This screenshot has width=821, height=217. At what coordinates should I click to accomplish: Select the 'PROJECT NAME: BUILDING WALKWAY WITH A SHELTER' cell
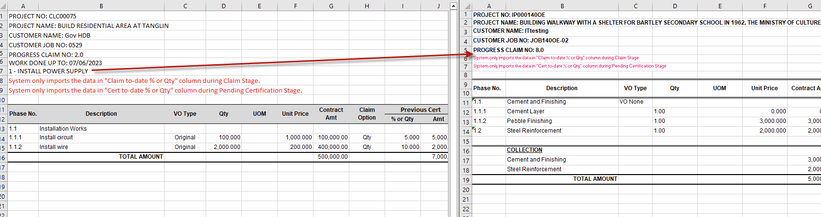pos(646,23)
